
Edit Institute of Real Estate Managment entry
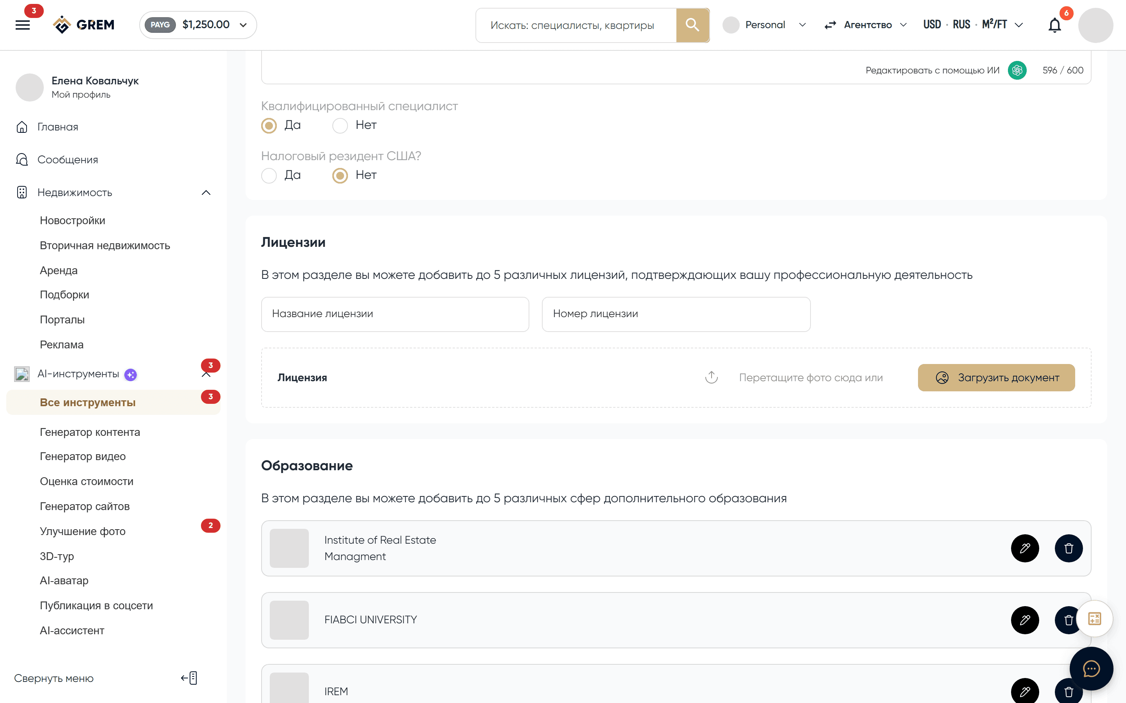coord(1025,548)
